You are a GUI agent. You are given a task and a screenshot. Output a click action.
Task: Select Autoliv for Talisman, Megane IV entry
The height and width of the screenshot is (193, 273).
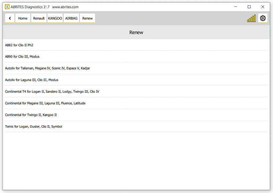pyautogui.click(x=47, y=68)
